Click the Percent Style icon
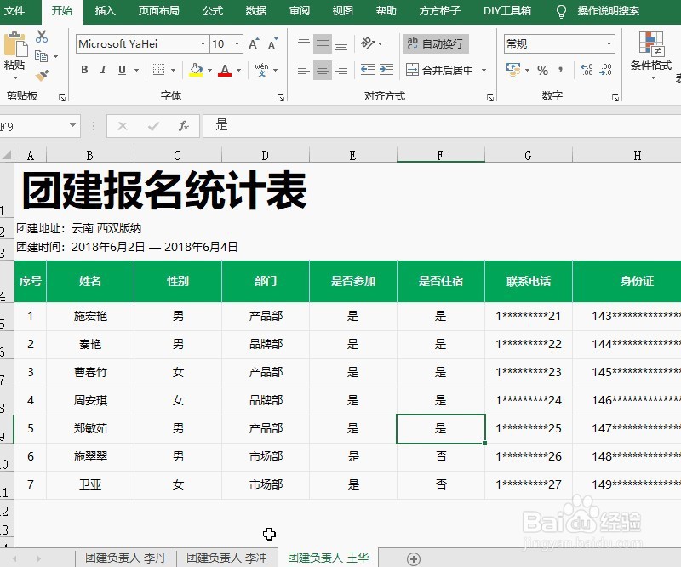This screenshot has height=567, width=681. tap(542, 72)
